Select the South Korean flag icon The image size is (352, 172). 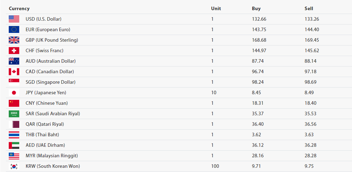[14, 166]
